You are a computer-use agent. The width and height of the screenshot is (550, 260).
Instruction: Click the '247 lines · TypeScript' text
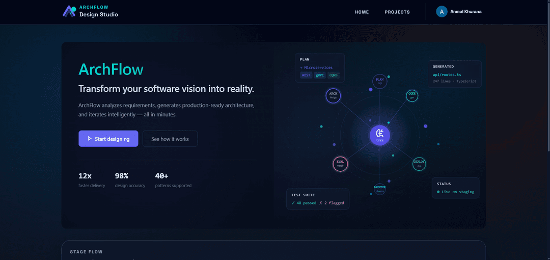(x=455, y=81)
